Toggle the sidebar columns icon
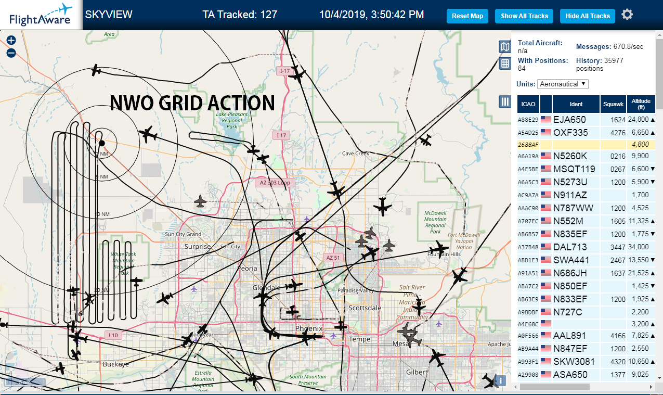 (504, 101)
